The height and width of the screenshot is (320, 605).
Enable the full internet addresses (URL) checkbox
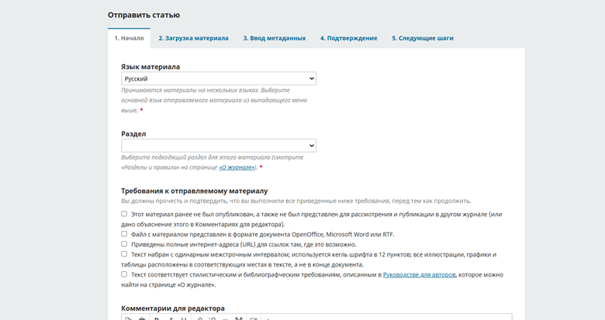[125, 244]
